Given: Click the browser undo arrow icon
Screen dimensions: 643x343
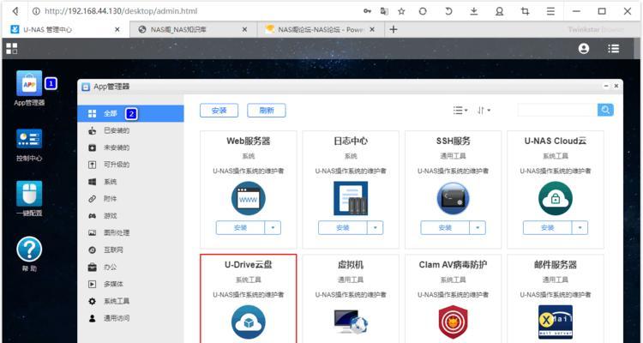Looking at the screenshot, I should 448,11.
